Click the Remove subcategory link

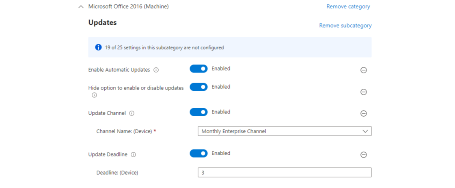pos(345,26)
